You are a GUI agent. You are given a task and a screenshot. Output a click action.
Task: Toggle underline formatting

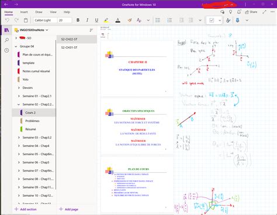click(x=96, y=20)
